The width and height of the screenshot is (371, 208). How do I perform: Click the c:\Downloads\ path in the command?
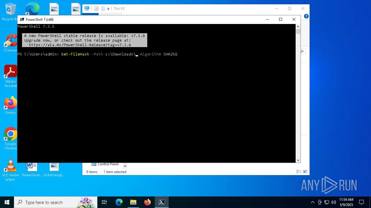[121, 54]
